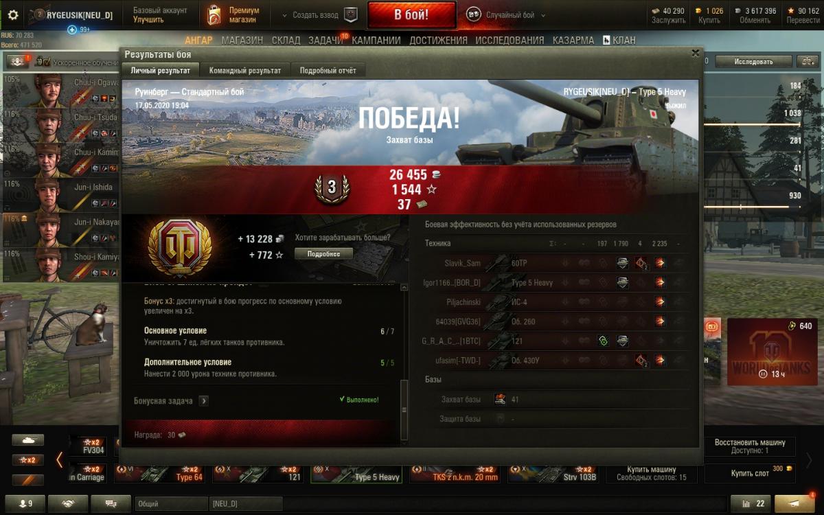
Task: Click the tank carousel left arrow
Action: [60, 459]
